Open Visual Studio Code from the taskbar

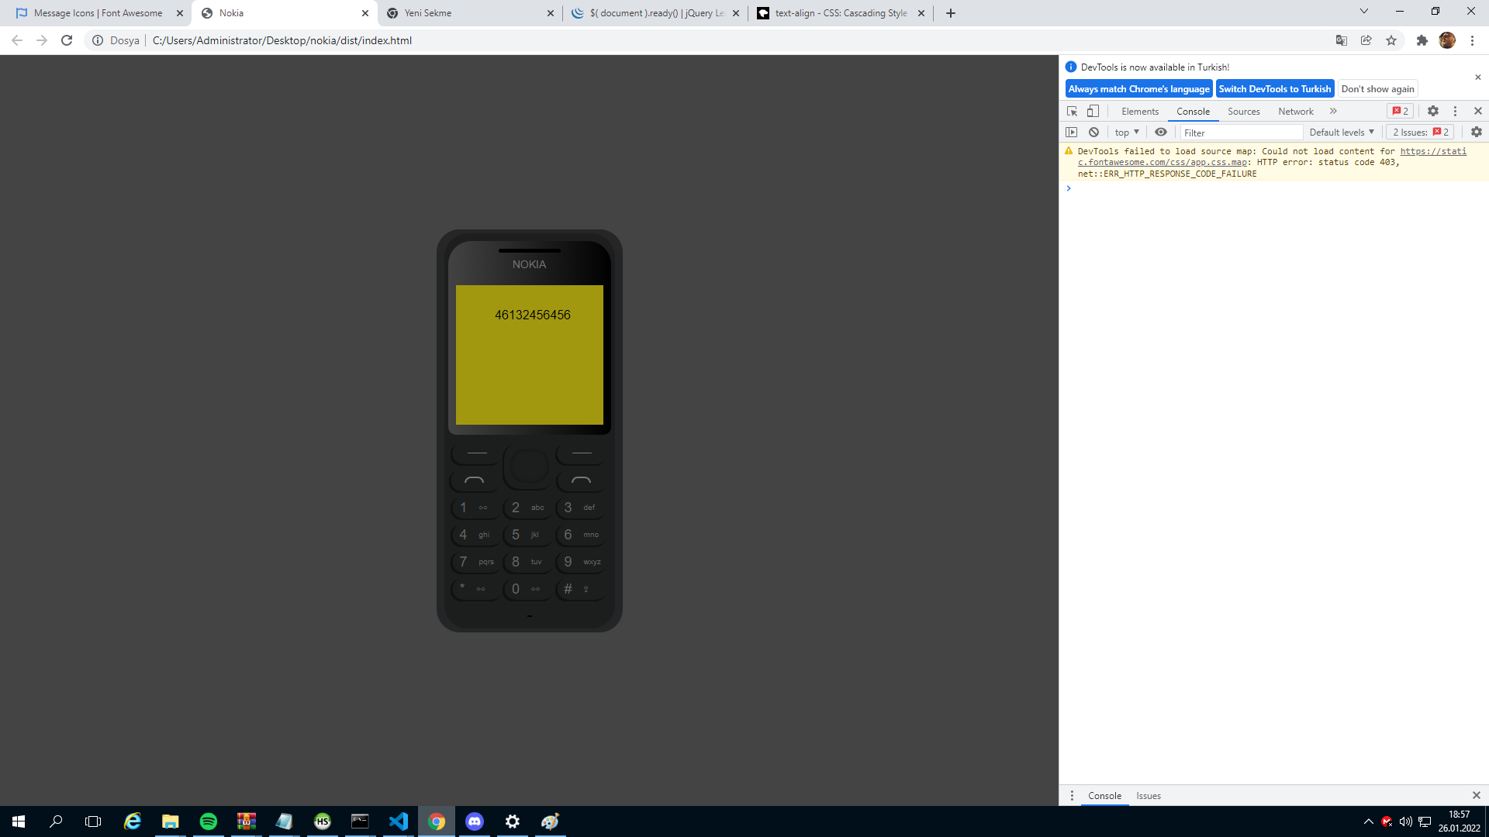[x=399, y=821]
